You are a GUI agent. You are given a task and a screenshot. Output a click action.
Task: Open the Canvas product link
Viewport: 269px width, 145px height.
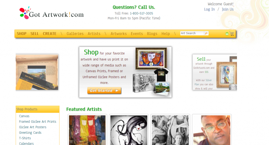tap(24, 116)
